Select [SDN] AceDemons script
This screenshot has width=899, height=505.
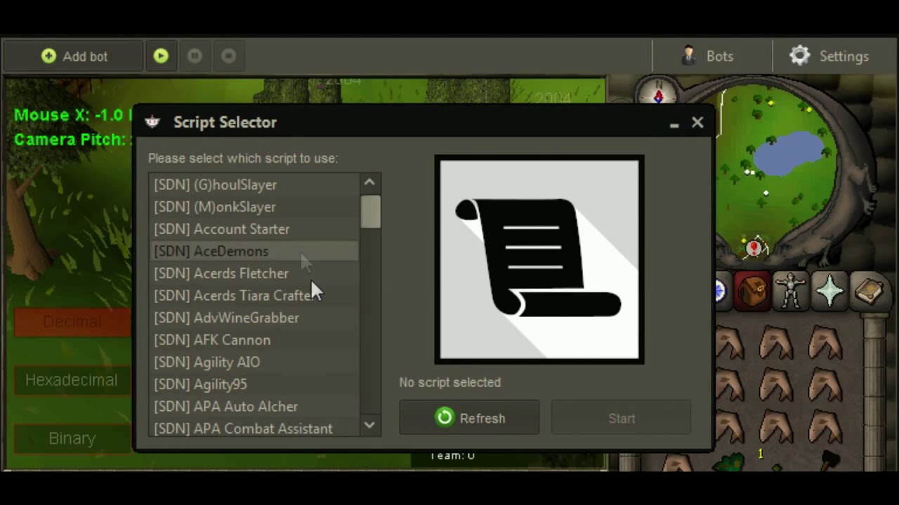[x=254, y=251]
